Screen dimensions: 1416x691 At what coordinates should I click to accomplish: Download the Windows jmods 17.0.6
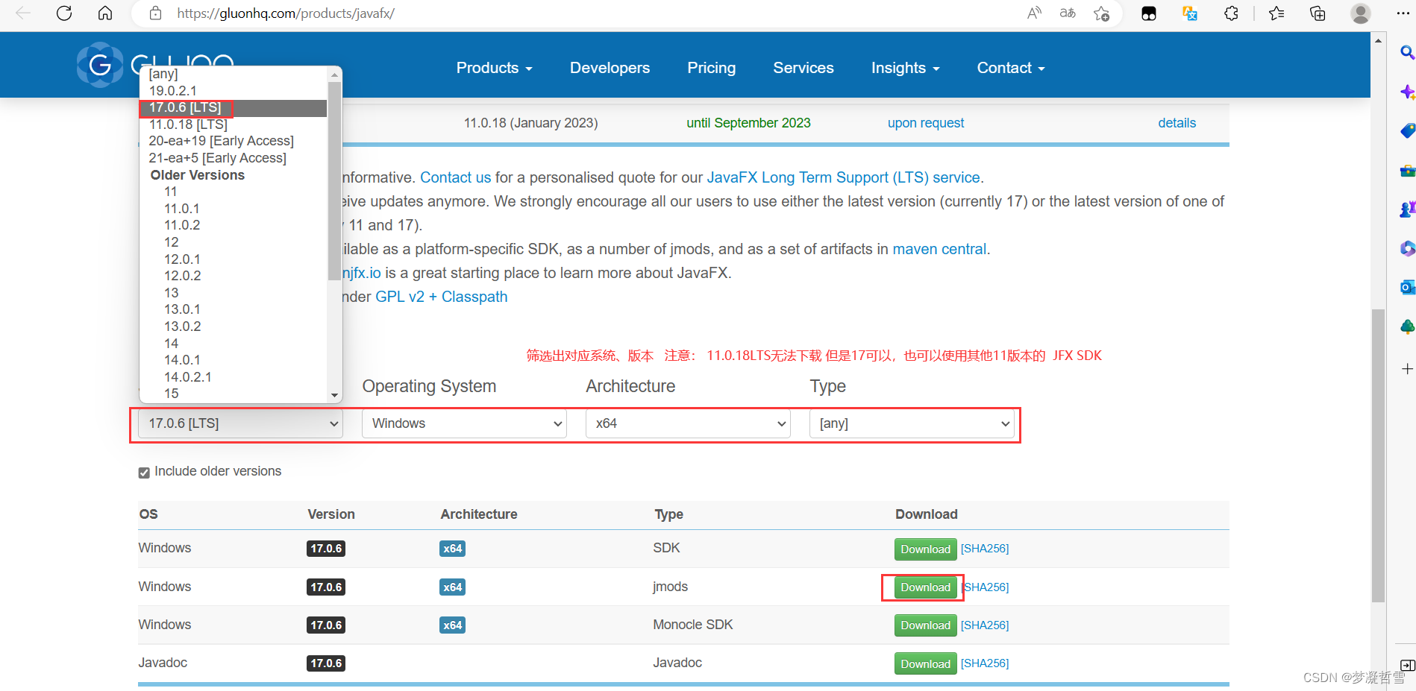coord(925,587)
